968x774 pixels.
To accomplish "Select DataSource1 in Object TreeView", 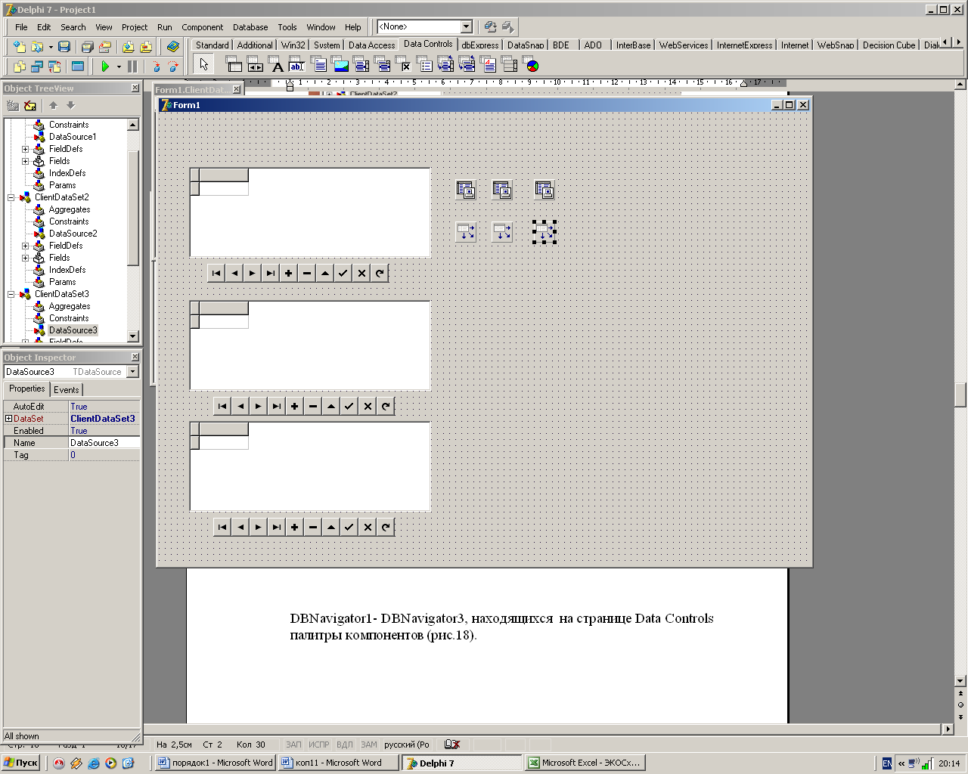I will coord(73,137).
